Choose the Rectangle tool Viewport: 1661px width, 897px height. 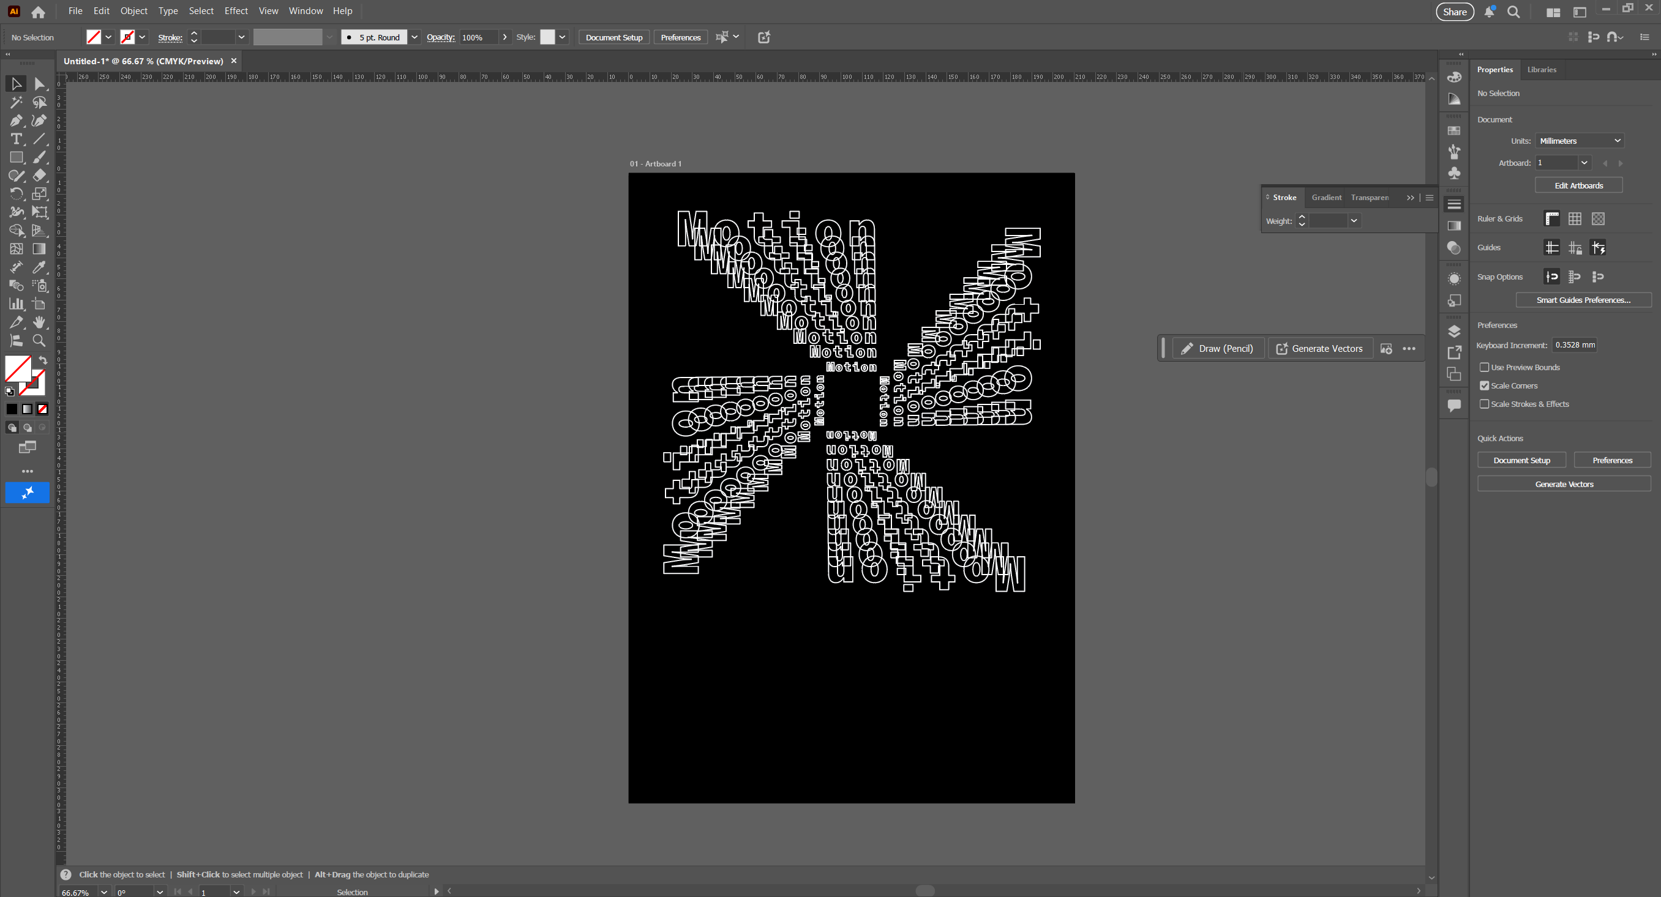(16, 157)
